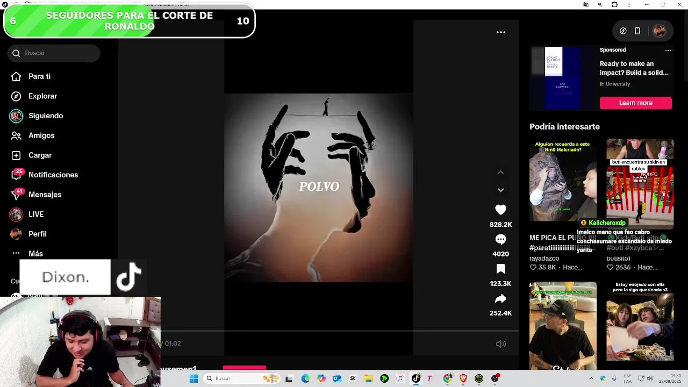Viewport: 688px width, 387px height.
Task: Open Microsoft Edge from taskbar
Action: [305, 378]
